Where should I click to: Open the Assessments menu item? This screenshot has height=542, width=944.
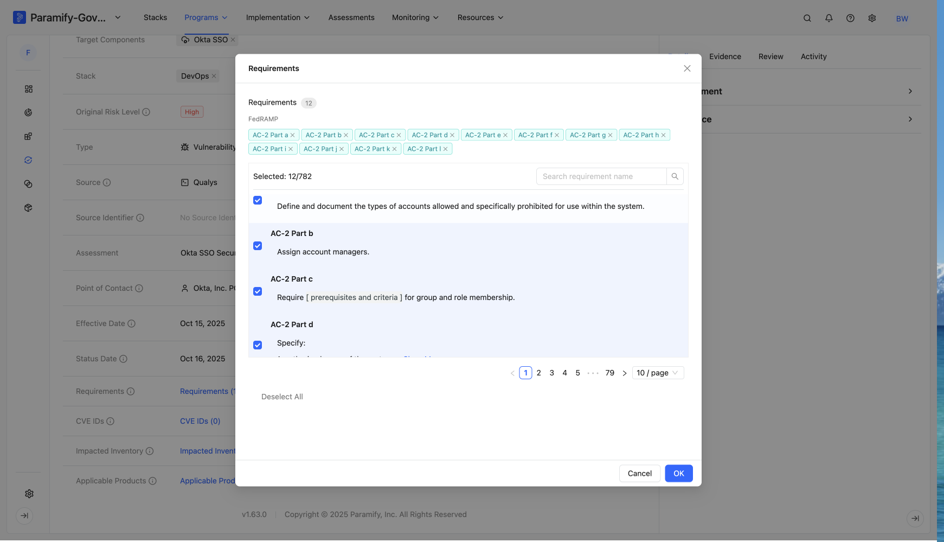click(351, 17)
